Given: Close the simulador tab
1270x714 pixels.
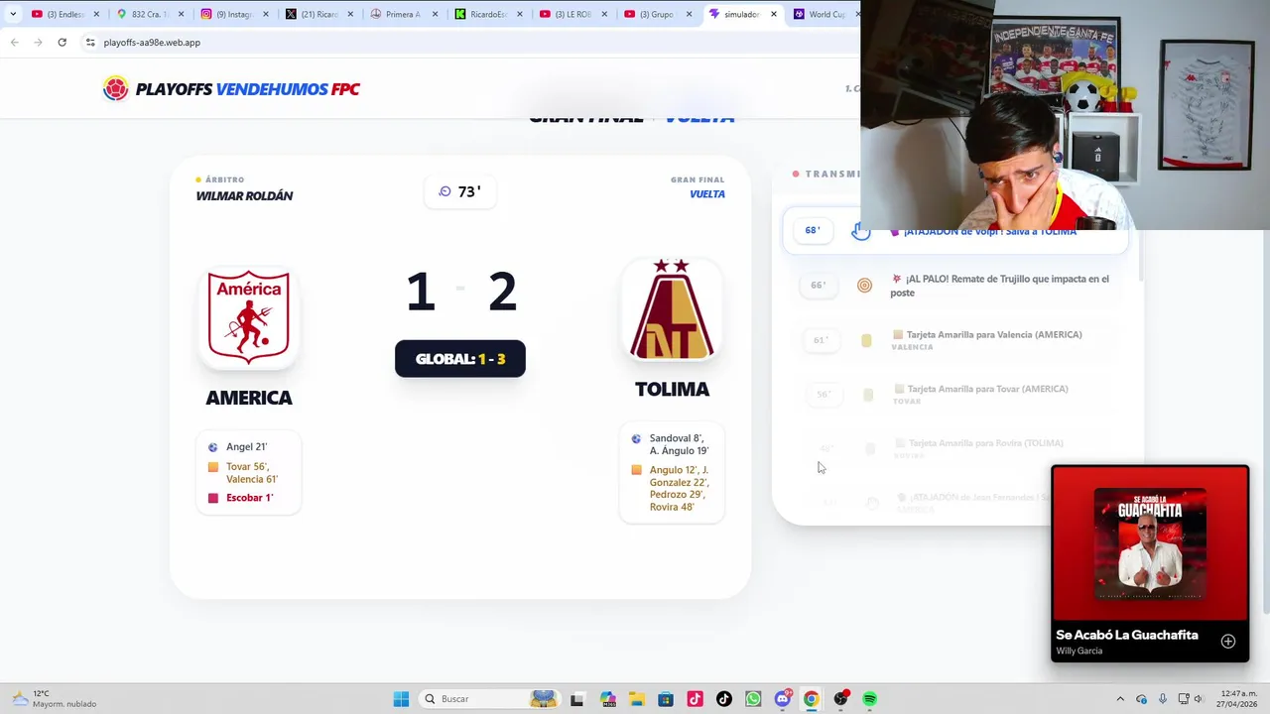Looking at the screenshot, I should pyautogui.click(x=774, y=14).
